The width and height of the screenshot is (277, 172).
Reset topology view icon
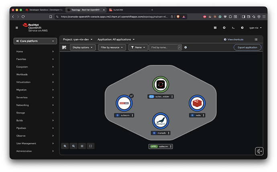click(x=90, y=146)
